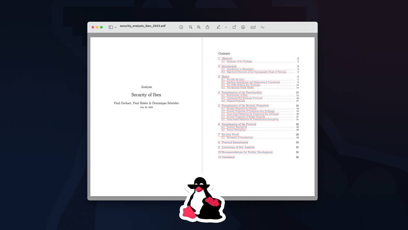Go to 6 Formalization of the Protocol
Image resolution: width=408 pixels, height=230 pixels.
tap(237, 124)
